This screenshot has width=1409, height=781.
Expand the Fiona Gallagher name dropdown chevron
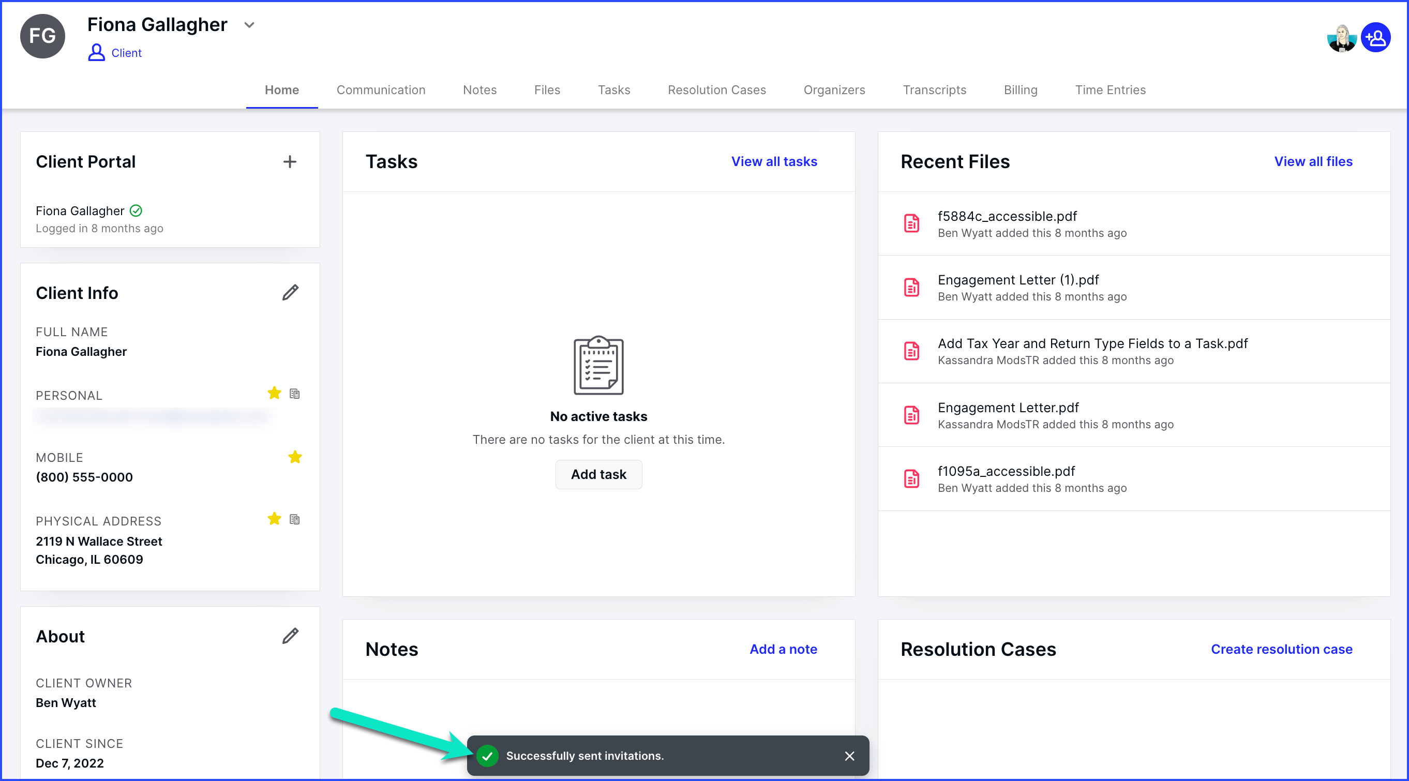[x=249, y=25]
